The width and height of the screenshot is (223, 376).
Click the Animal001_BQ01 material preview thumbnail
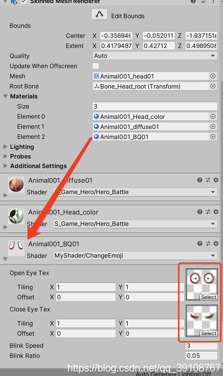coord(16,248)
